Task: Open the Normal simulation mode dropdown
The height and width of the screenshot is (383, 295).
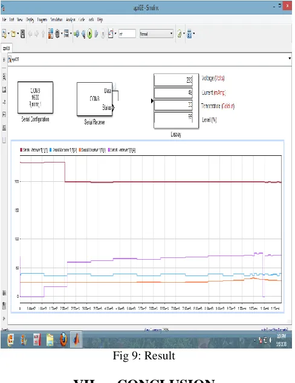Action: click(157, 33)
